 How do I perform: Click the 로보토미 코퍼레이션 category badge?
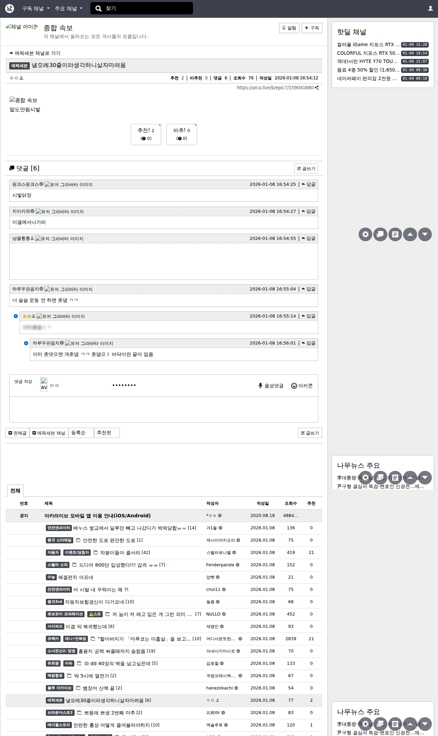point(65,614)
